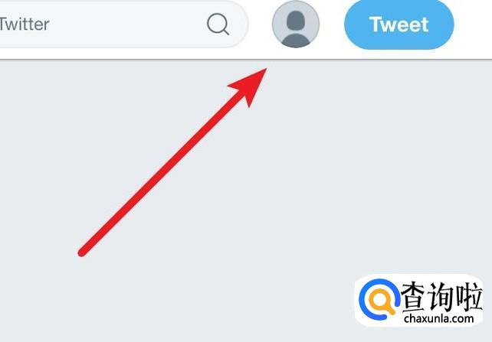Click the word Twitter in the search box
Image resolution: width=492 pixels, height=342 pixels.
tap(25, 24)
